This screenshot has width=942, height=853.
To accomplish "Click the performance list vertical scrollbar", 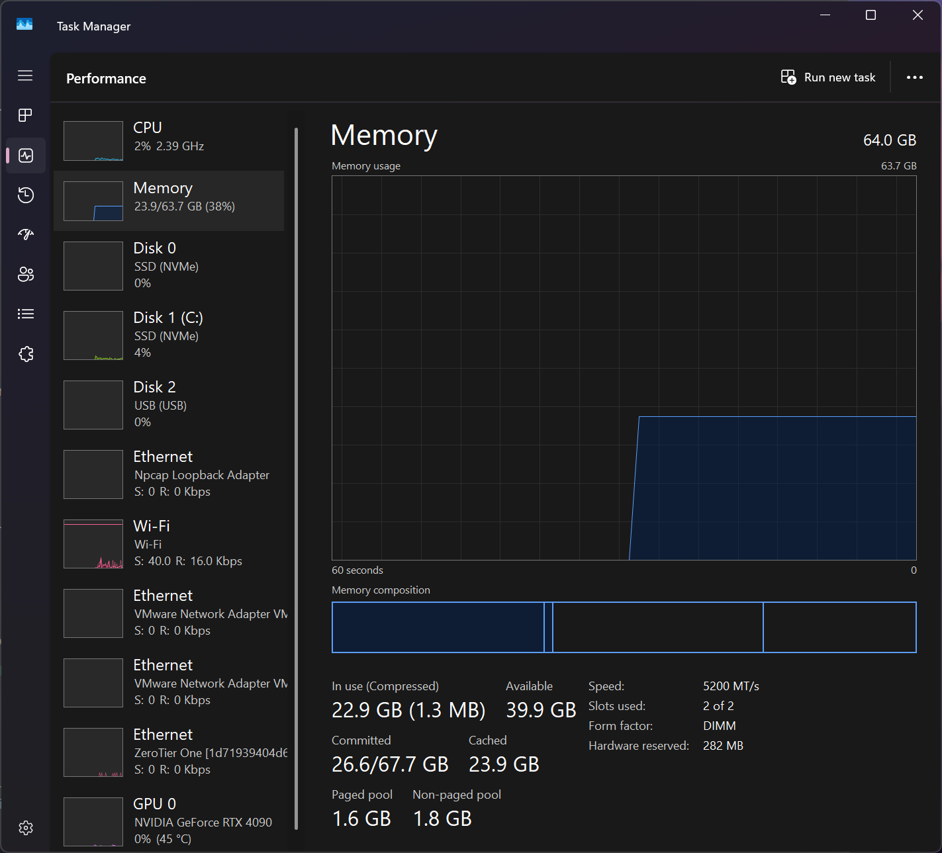I will (x=296, y=478).
